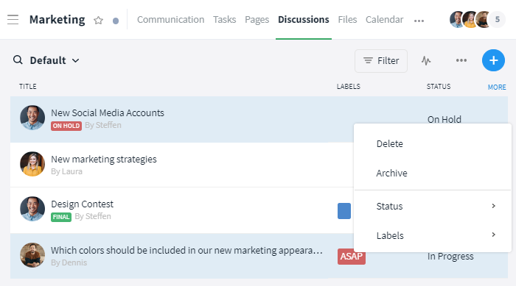Viewport: 516px width, 286px height.
Task: Open New Social Media Accounts discussion
Action: coord(108,113)
